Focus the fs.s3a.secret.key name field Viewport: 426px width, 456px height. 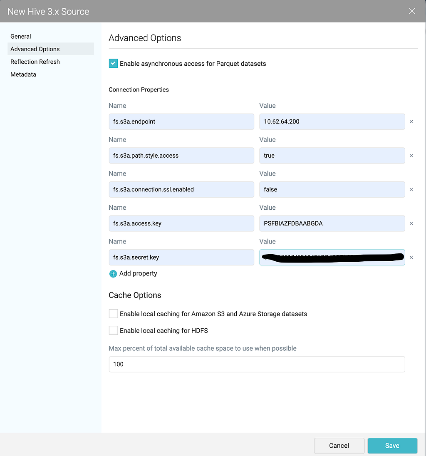(x=181, y=258)
